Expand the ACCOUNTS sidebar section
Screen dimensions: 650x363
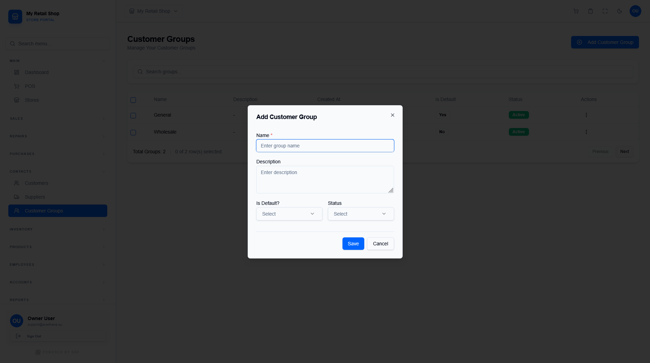(x=58, y=282)
